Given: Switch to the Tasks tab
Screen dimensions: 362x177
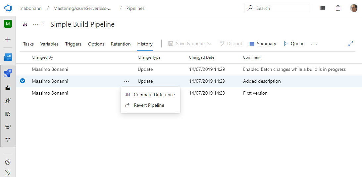Looking at the screenshot, I should (28, 44).
